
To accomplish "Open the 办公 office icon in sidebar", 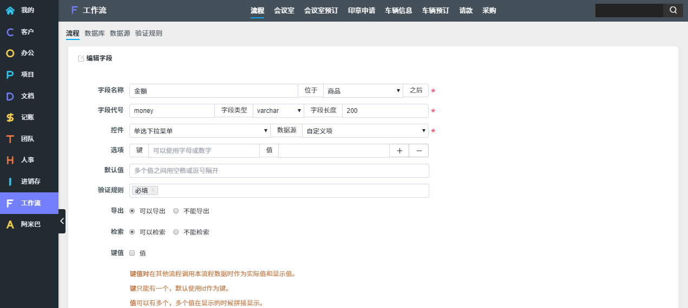I will tap(10, 53).
